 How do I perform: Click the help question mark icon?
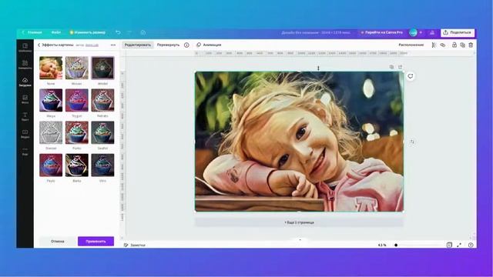[471, 245]
